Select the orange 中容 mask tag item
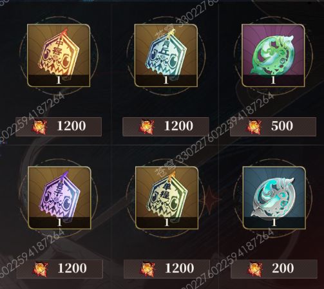The width and height of the screenshot is (324, 289). (59, 55)
